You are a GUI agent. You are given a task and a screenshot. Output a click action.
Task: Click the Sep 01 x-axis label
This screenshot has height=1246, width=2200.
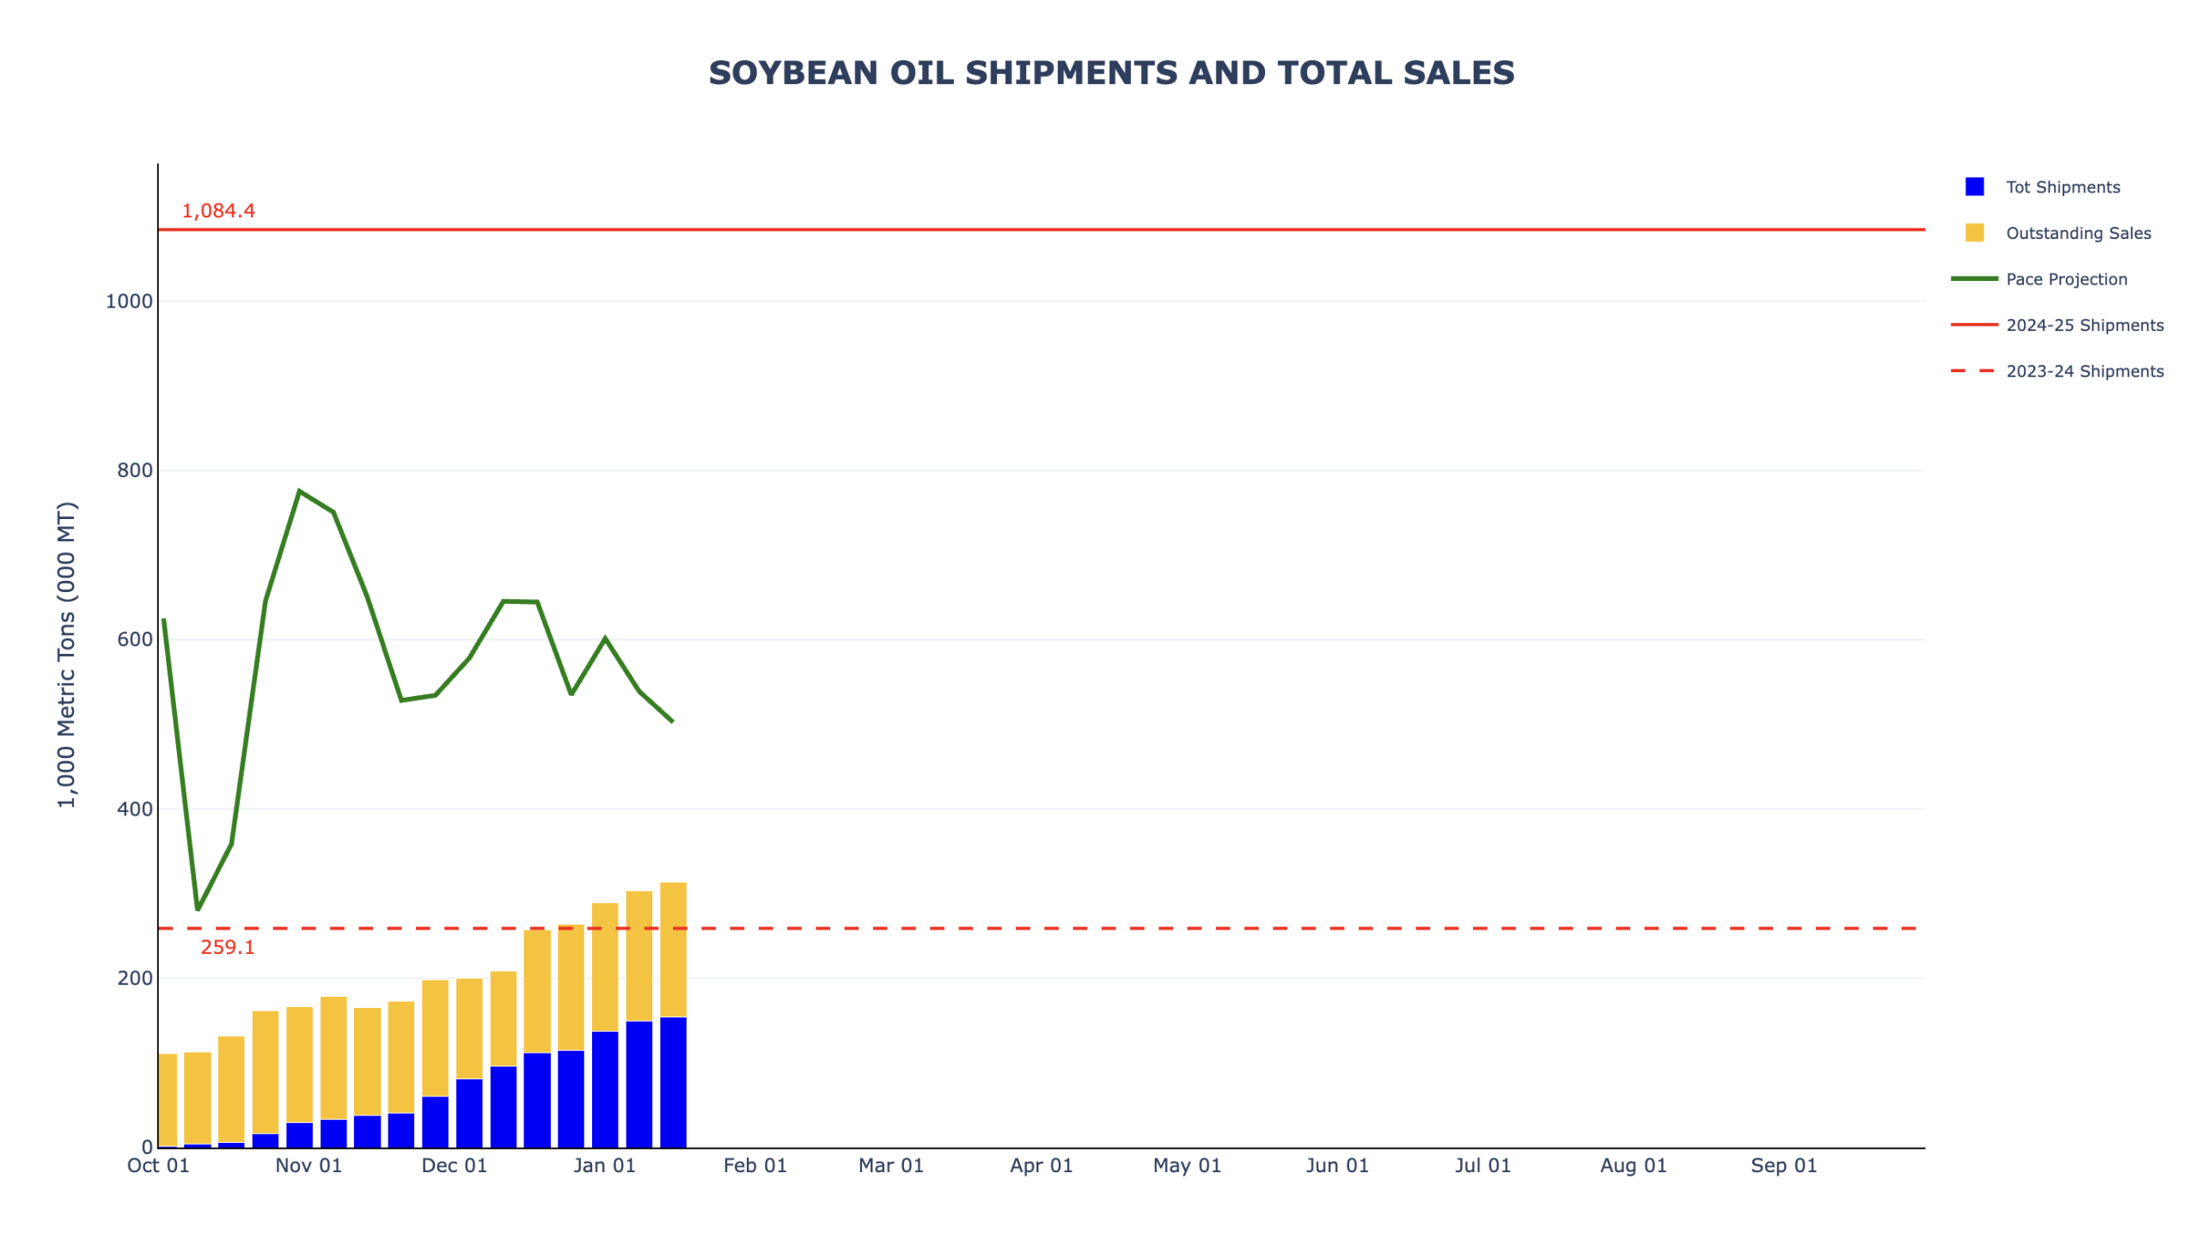tap(1783, 1166)
